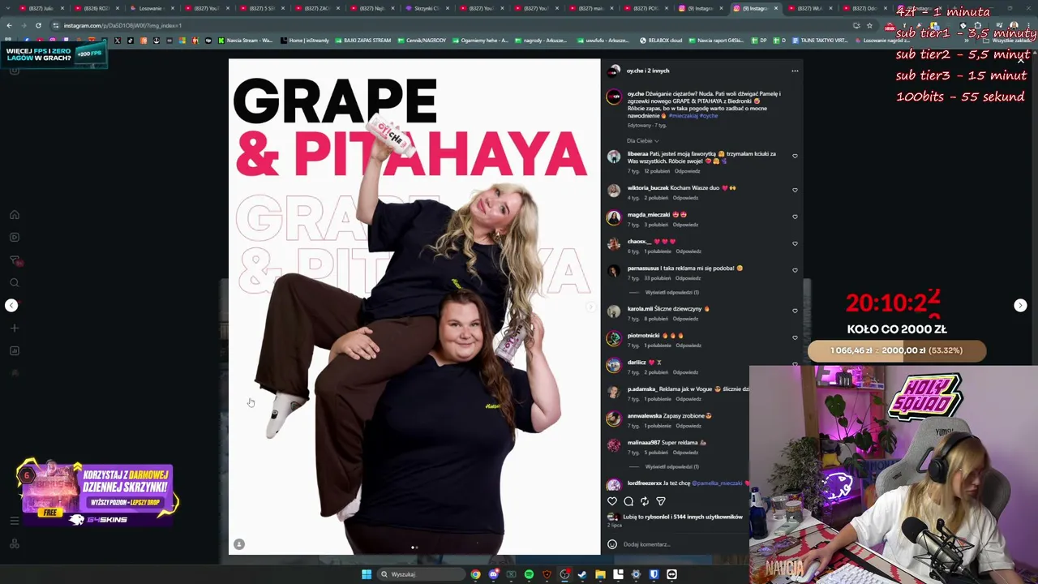This screenshot has width=1038, height=584.
Task: Open Instagram home icon in left sidebar
Action: 14,215
